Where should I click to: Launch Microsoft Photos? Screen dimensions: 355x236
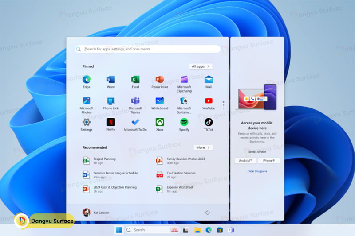tap(87, 105)
